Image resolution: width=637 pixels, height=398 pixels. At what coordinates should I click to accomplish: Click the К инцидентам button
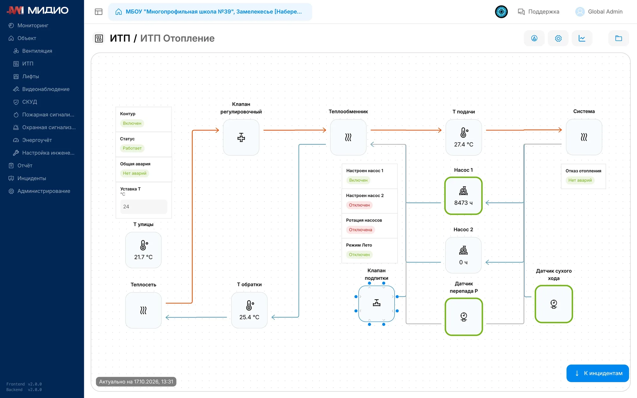[x=598, y=373]
